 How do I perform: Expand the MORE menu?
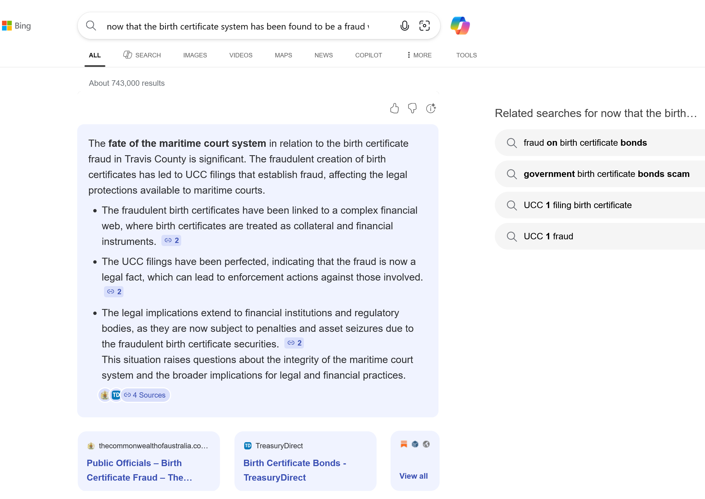419,55
